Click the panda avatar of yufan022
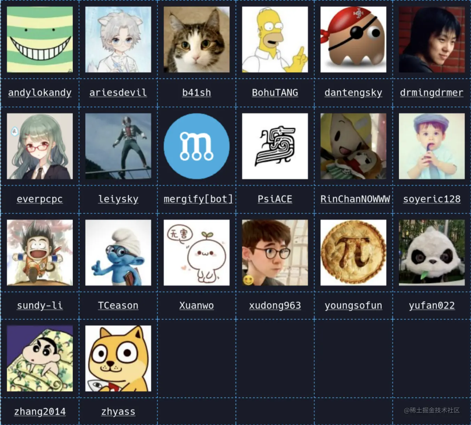Screen dimensions: 471x425 click(x=432, y=252)
